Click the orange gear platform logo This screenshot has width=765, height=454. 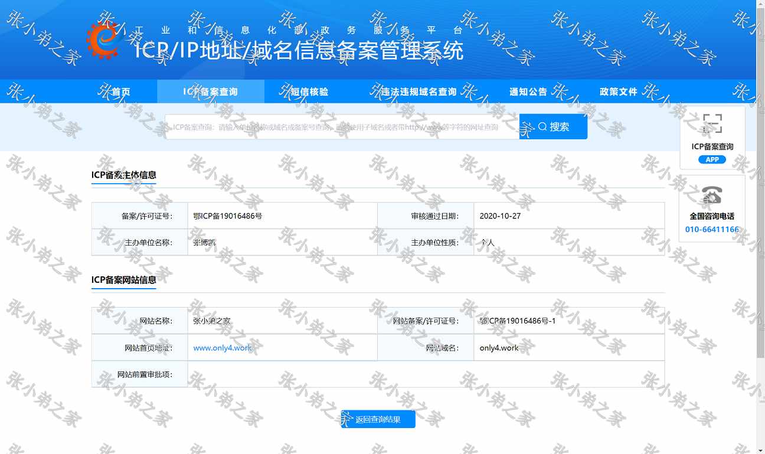pyautogui.click(x=104, y=40)
